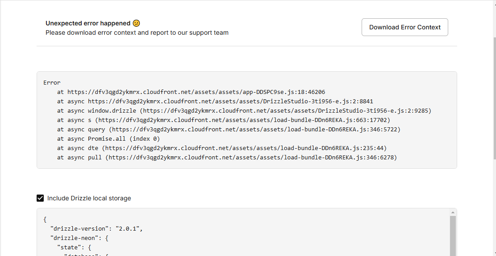Click the scrollbar thumb in the local storage JSON box

[x=453, y=236]
